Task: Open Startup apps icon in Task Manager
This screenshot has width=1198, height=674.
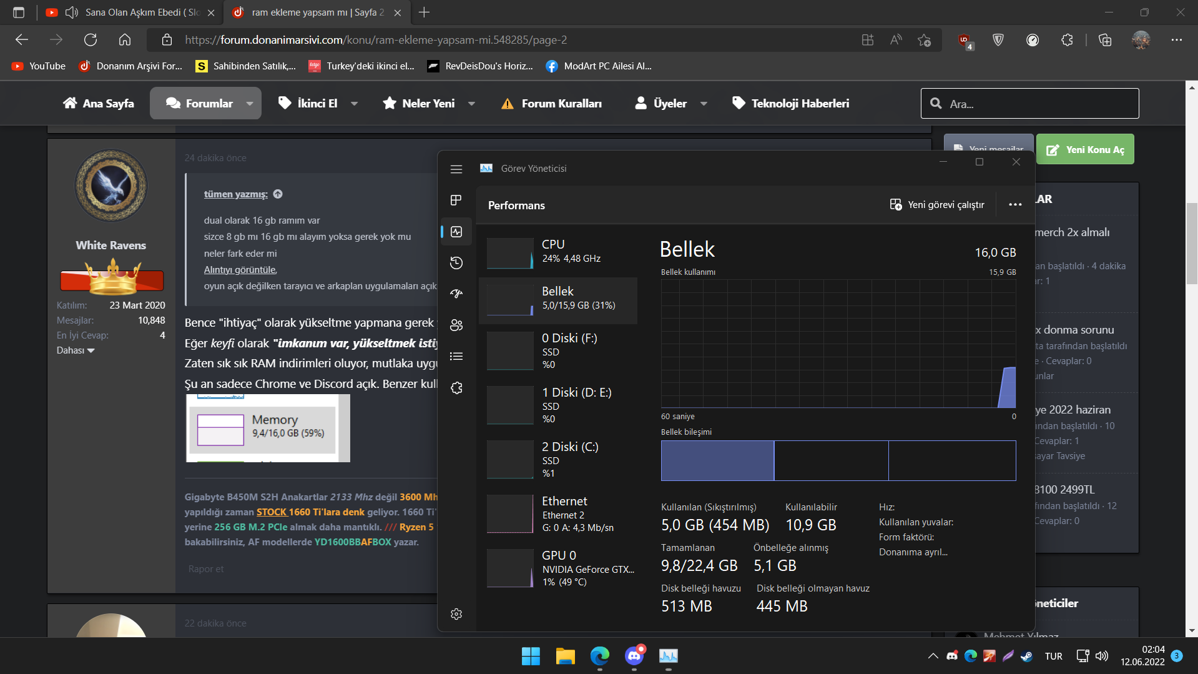Action: 456,294
